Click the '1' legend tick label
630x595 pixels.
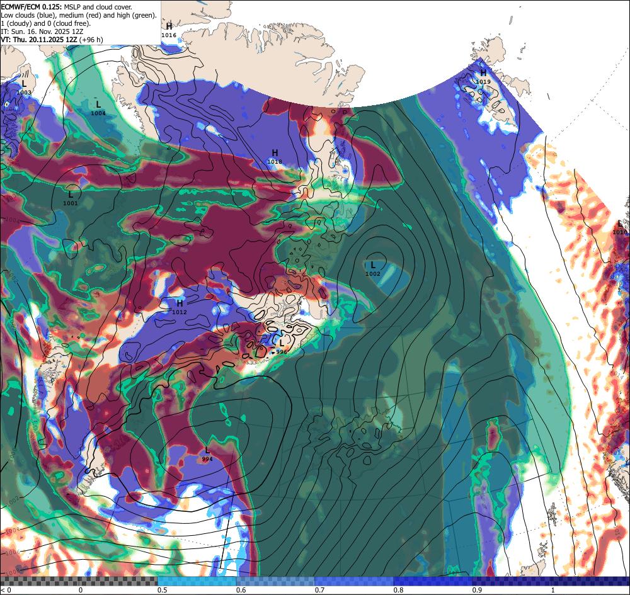[553, 590]
